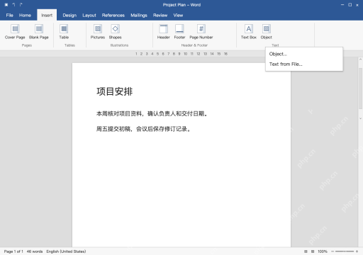The width and height of the screenshot is (363, 255).
Task: Zoom out with the minus button
Action: [x=333, y=251]
